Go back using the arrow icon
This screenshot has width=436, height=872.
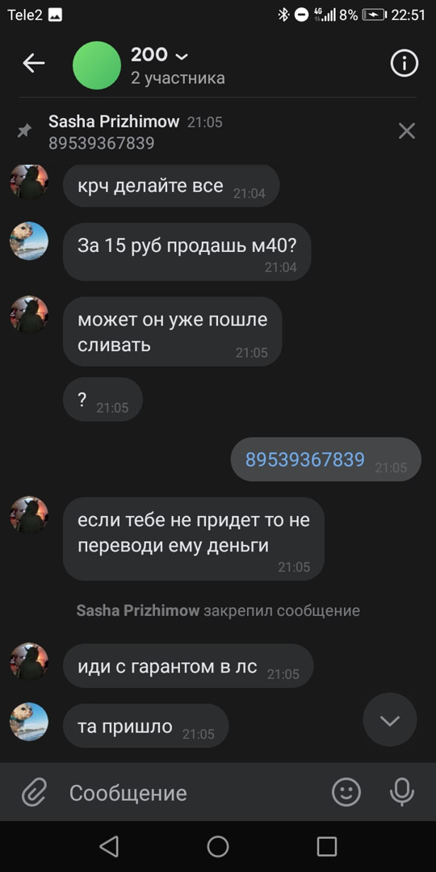point(33,64)
